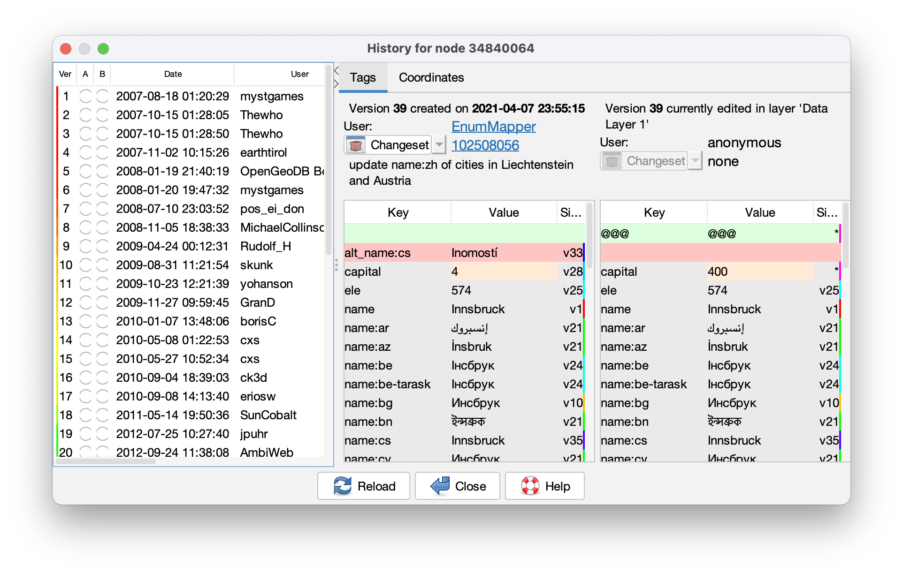903x574 pixels.
Task: Select the ele row in right table
Action: tap(720, 290)
